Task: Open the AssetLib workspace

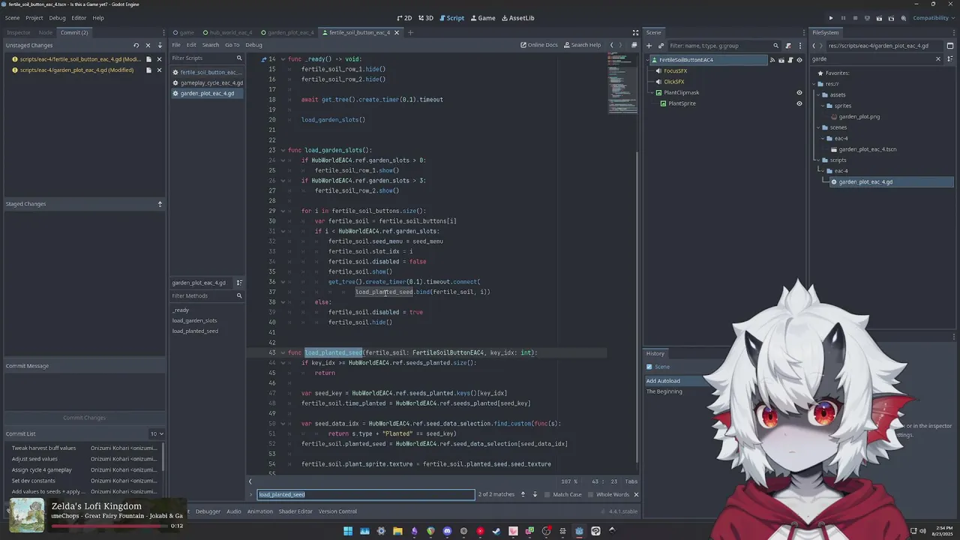Action: [x=517, y=18]
